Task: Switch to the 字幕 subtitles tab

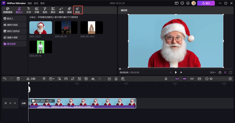Action: 37,10
